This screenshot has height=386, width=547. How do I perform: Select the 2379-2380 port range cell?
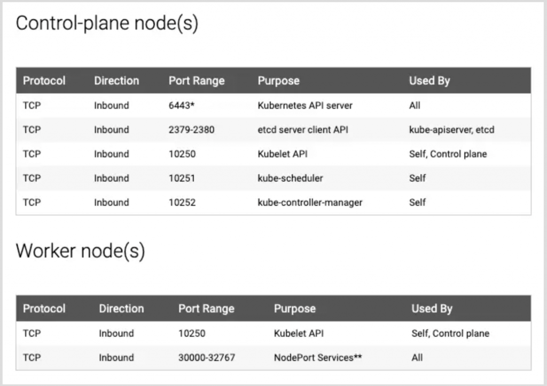pyautogui.click(x=192, y=130)
